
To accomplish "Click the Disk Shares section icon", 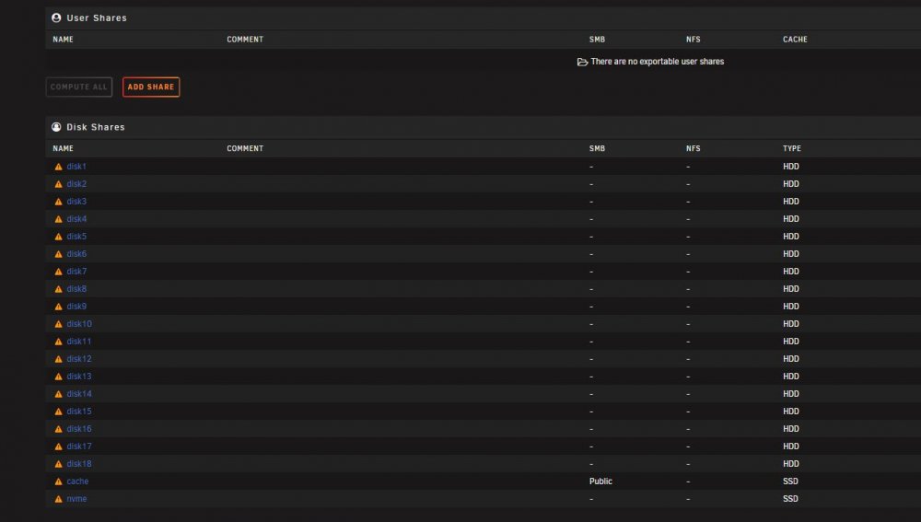I will coord(56,127).
